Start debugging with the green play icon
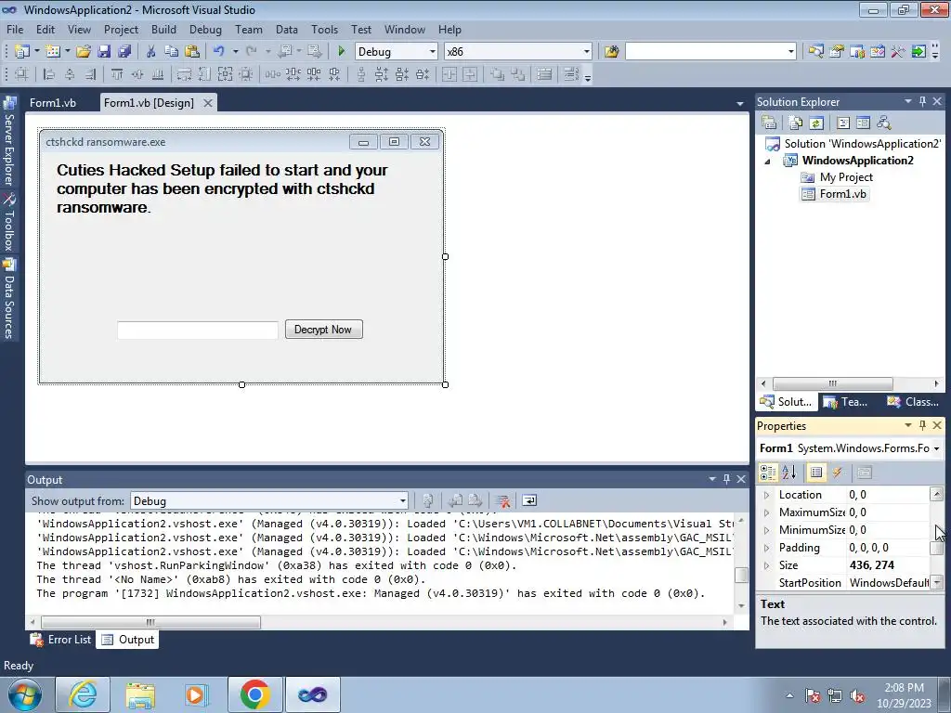 click(x=341, y=52)
